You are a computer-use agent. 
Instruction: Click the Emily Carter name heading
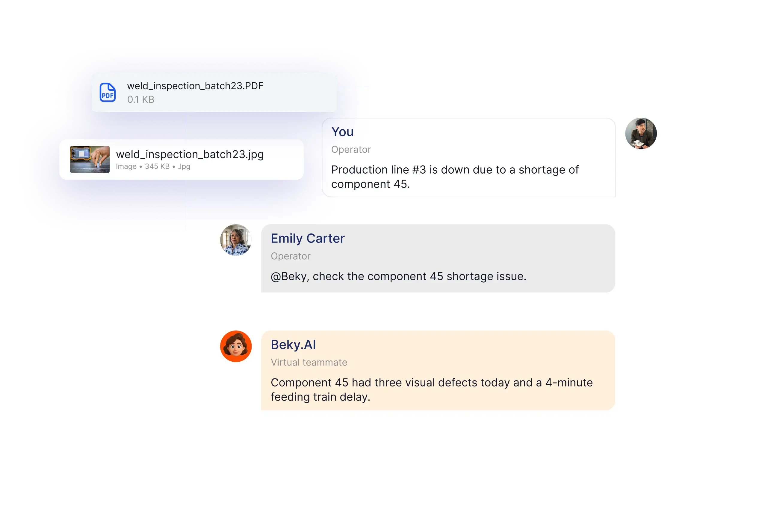point(307,238)
